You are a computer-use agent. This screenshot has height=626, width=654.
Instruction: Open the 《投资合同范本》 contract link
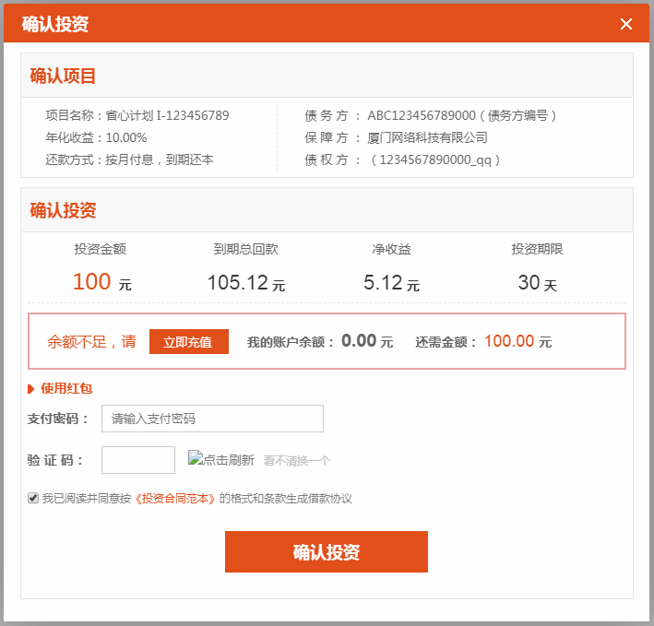tap(175, 499)
